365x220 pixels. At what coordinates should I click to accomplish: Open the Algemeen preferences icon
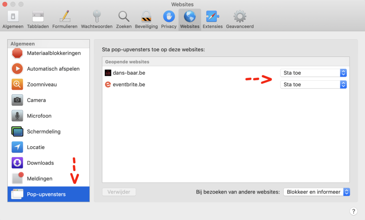click(13, 16)
